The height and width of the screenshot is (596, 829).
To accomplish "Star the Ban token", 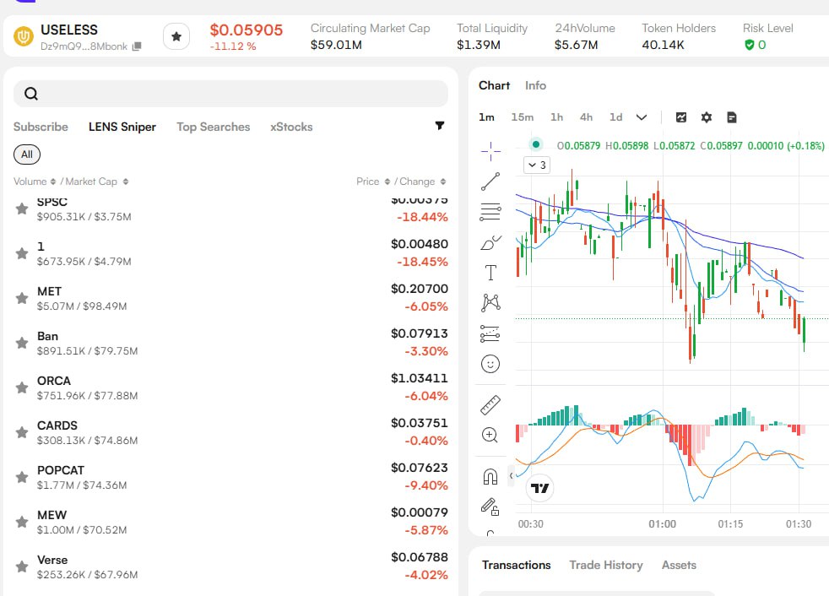I will pyautogui.click(x=22, y=343).
